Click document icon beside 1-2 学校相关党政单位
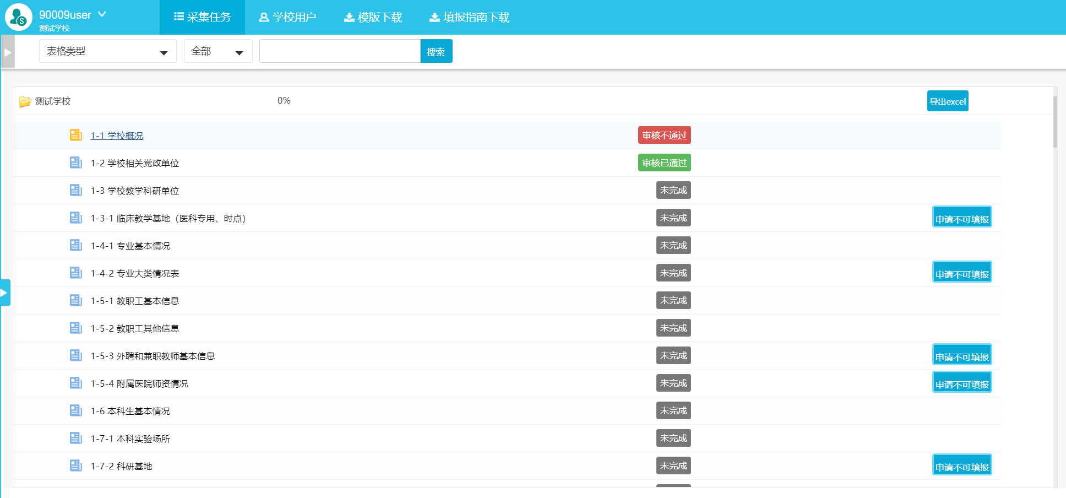Screen dimensions: 1066x498 tap(76, 163)
